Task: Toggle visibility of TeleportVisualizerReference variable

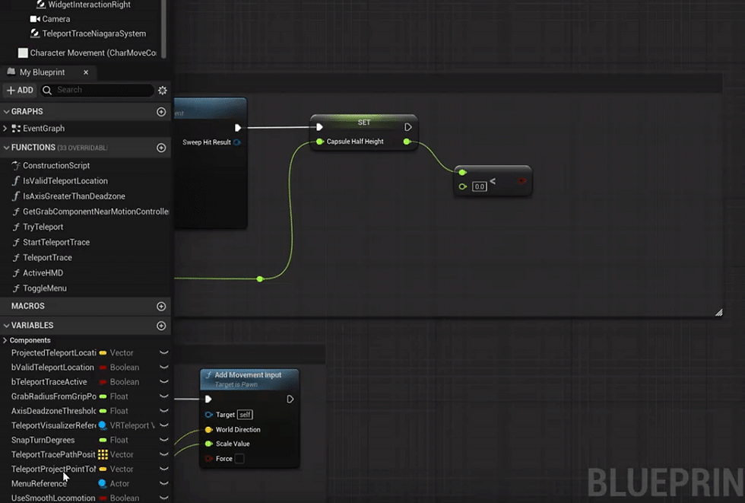Action: pyautogui.click(x=164, y=425)
